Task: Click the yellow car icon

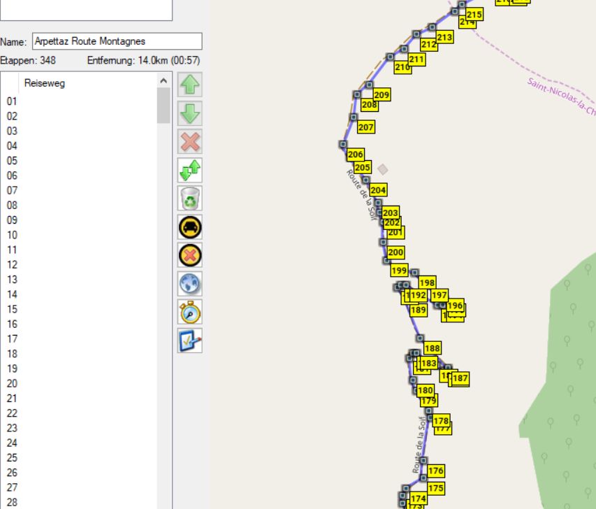Action: pos(191,227)
